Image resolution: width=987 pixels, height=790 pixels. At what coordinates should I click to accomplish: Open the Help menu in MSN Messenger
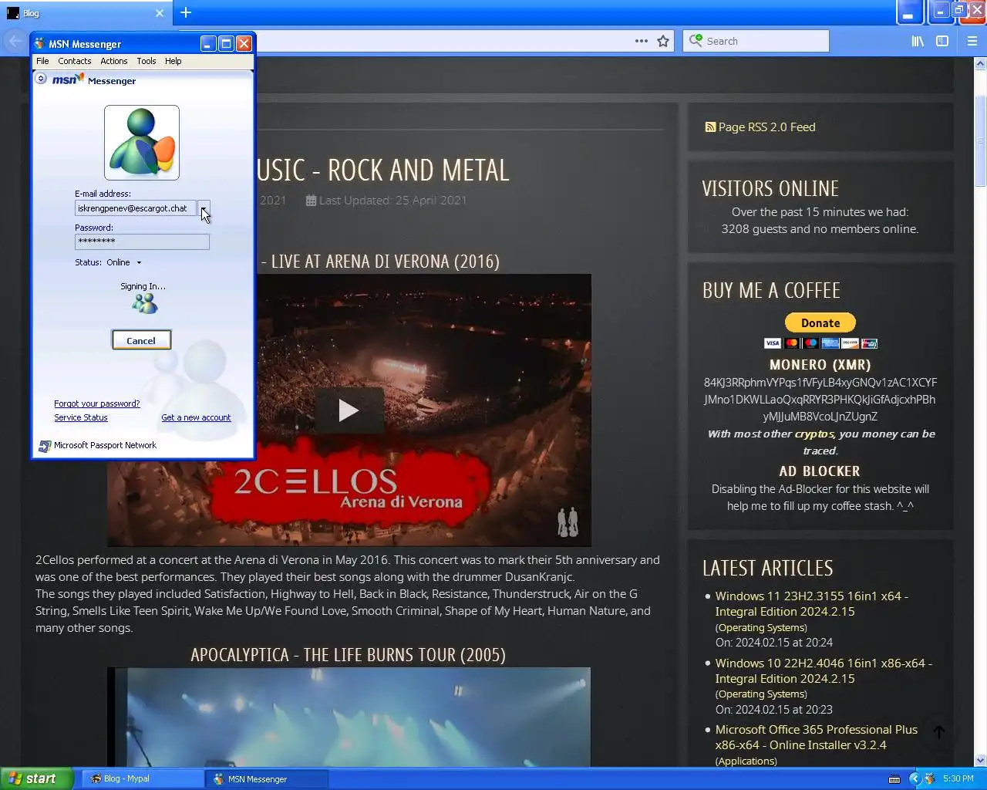pyautogui.click(x=173, y=61)
